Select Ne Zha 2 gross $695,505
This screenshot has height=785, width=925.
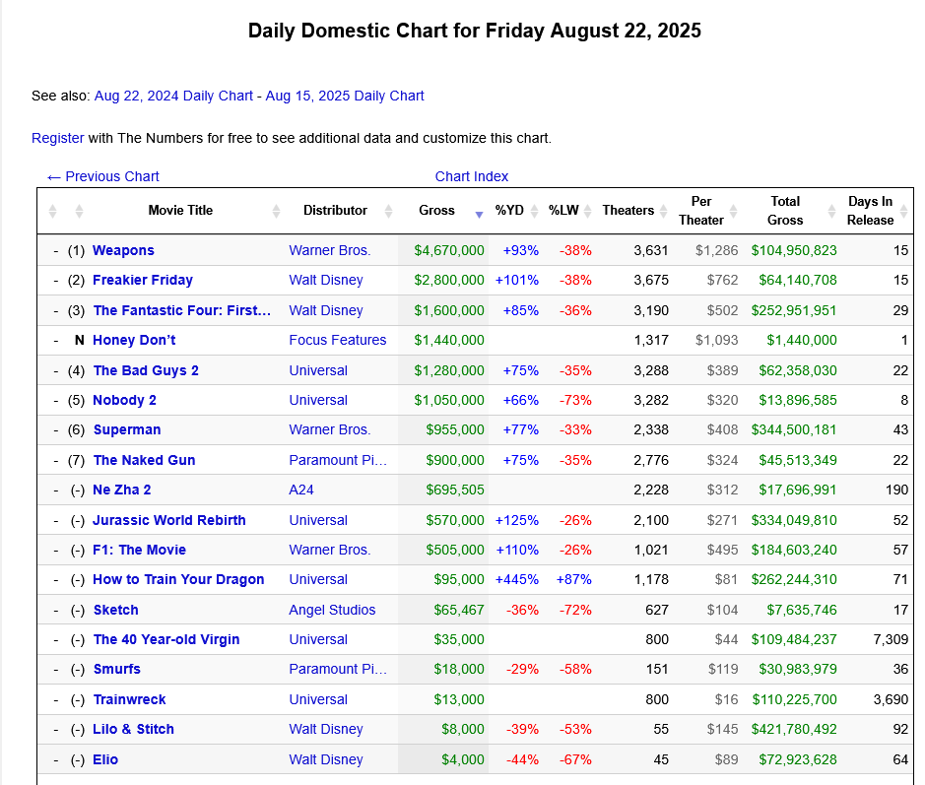point(455,490)
